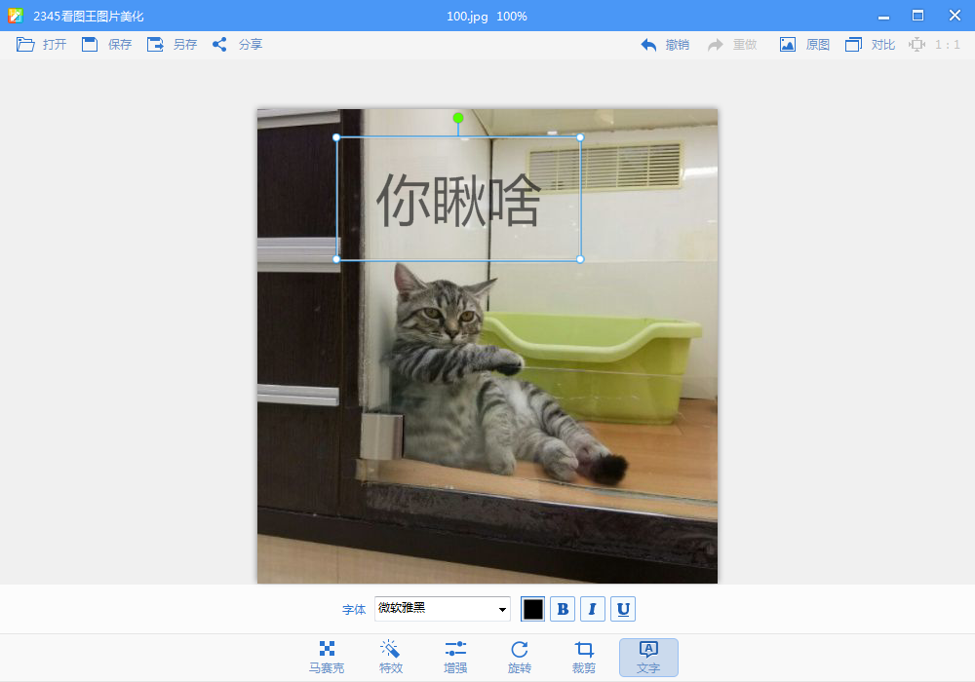Choose the 裁剪 crop tool
Viewport: 975px width, 682px height.
[584, 658]
